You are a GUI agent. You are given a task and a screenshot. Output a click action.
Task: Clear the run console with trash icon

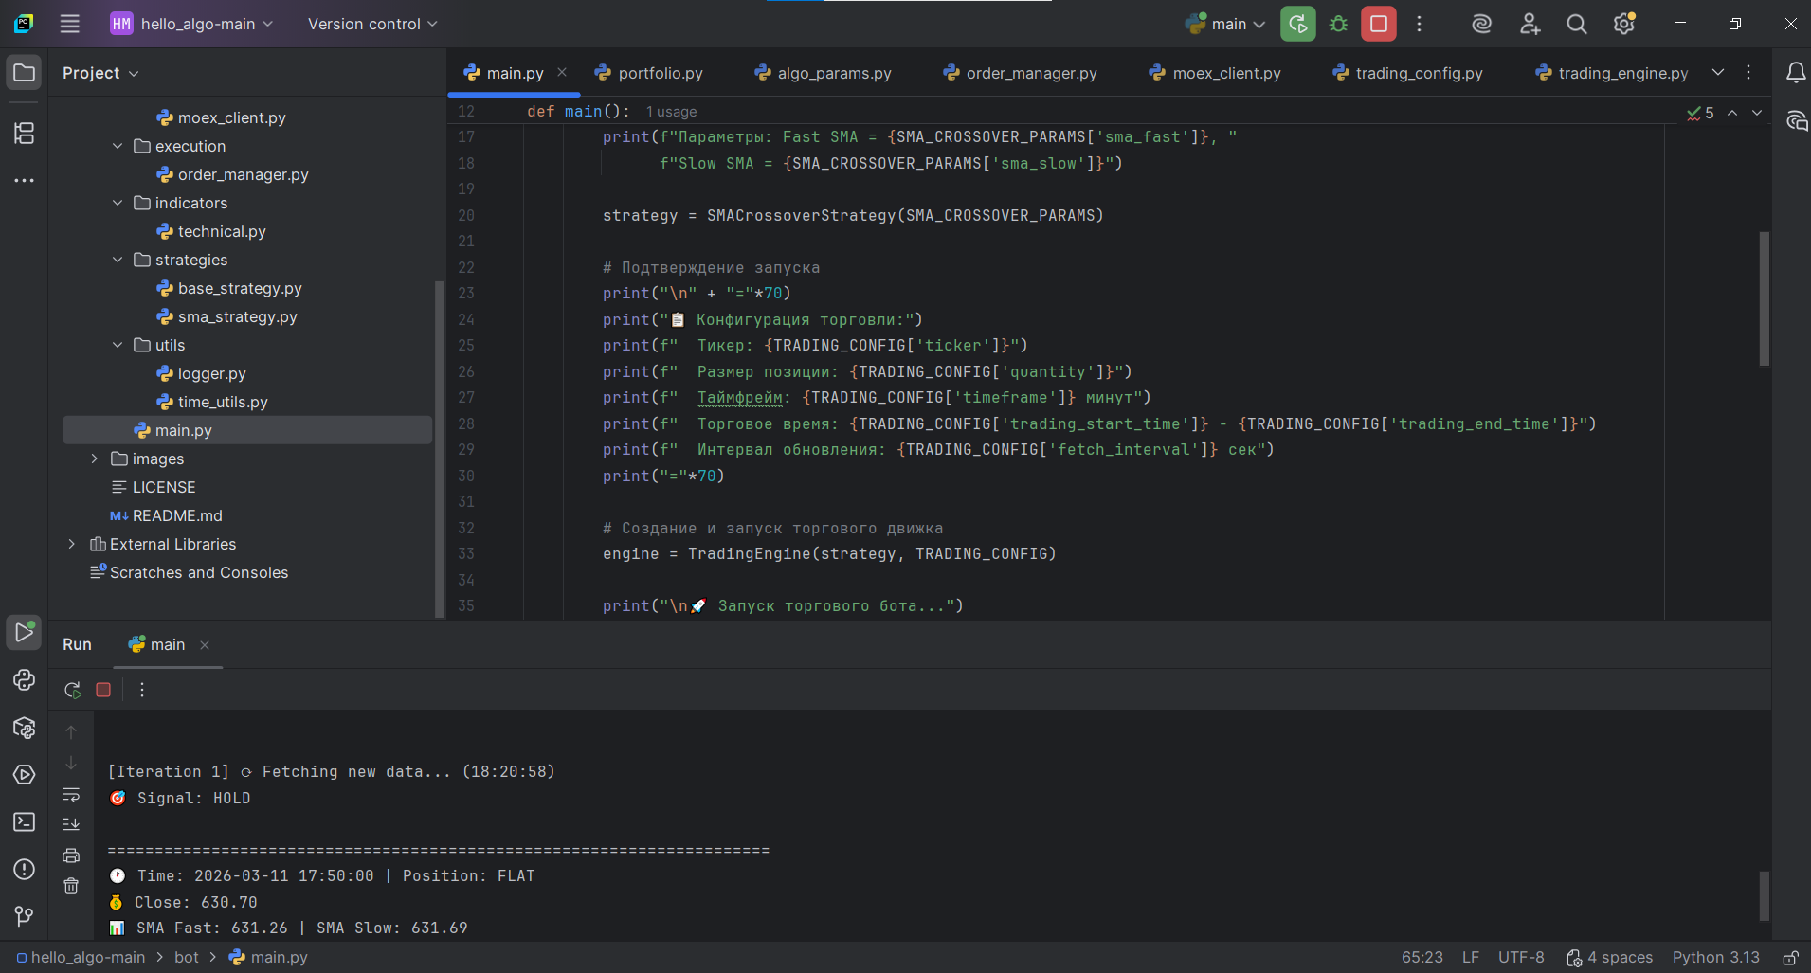click(x=71, y=887)
